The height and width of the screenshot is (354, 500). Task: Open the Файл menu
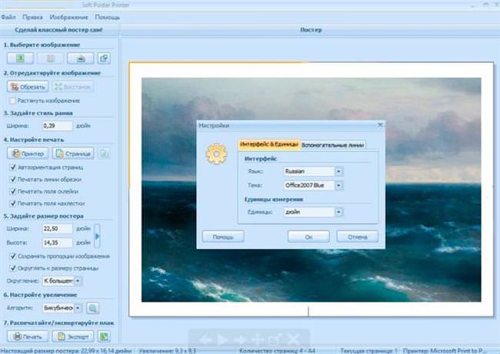pyautogui.click(x=8, y=17)
